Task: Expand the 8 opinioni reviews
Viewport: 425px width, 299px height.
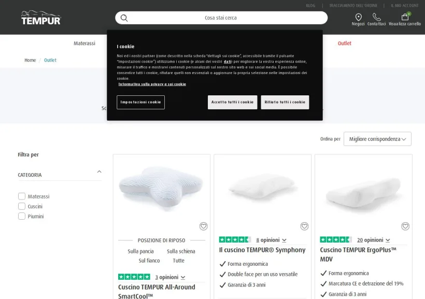Action: pyautogui.click(x=271, y=240)
